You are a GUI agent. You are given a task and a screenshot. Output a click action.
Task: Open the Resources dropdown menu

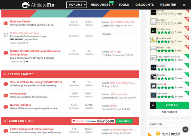point(102,5)
